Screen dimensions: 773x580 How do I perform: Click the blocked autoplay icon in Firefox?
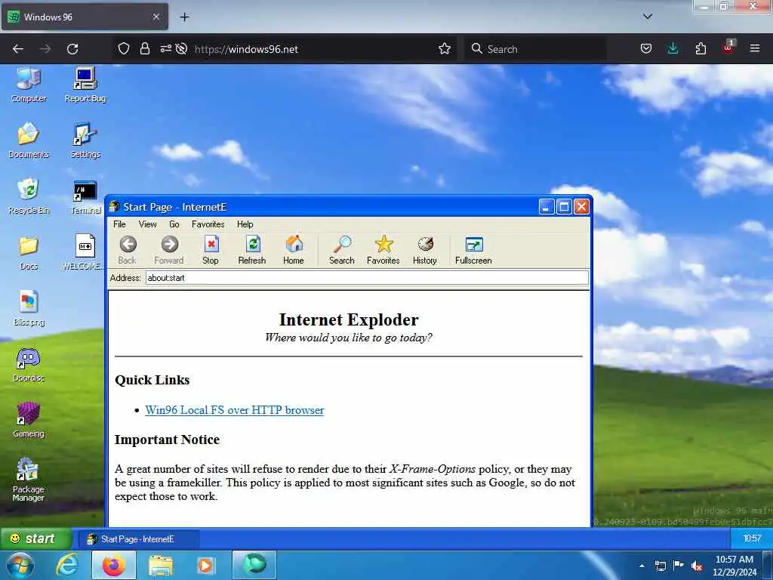(x=181, y=49)
